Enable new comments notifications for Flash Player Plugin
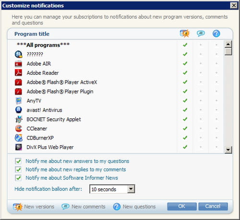The width and height of the screenshot is (240, 220). 201,91
